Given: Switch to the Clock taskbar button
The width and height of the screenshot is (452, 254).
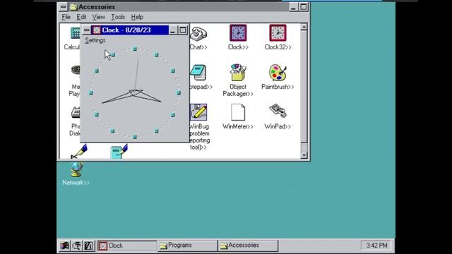Looking at the screenshot, I should pyautogui.click(x=127, y=246).
